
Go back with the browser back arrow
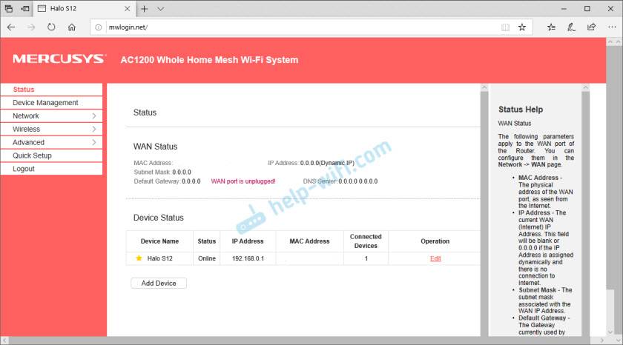coord(11,27)
